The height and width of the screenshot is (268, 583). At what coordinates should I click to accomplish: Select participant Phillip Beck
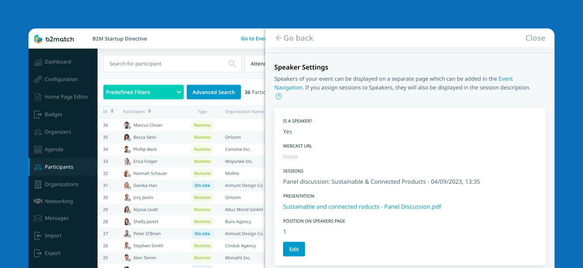(145, 149)
